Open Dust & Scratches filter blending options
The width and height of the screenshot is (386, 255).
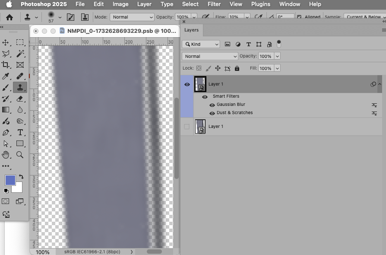[374, 113]
